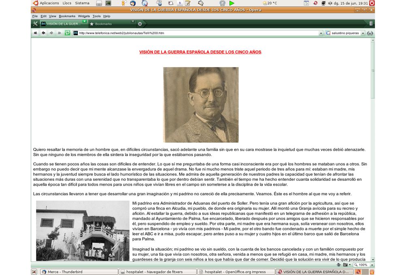
Task: Select VISIÓN DE LA GUERRA taskbar button
Action: [x=315, y=272]
